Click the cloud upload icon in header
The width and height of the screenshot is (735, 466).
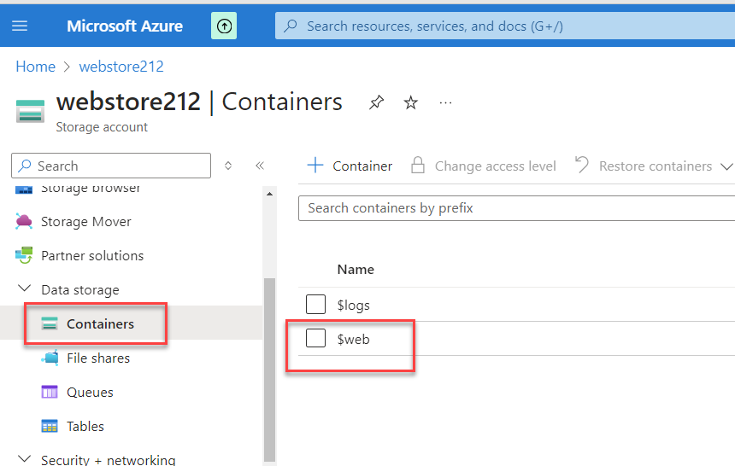coord(224,26)
